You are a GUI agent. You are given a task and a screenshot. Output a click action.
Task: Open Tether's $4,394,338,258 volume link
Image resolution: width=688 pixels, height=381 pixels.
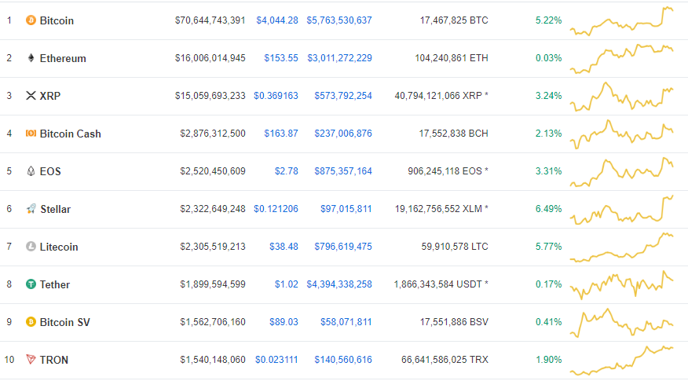pyautogui.click(x=339, y=284)
